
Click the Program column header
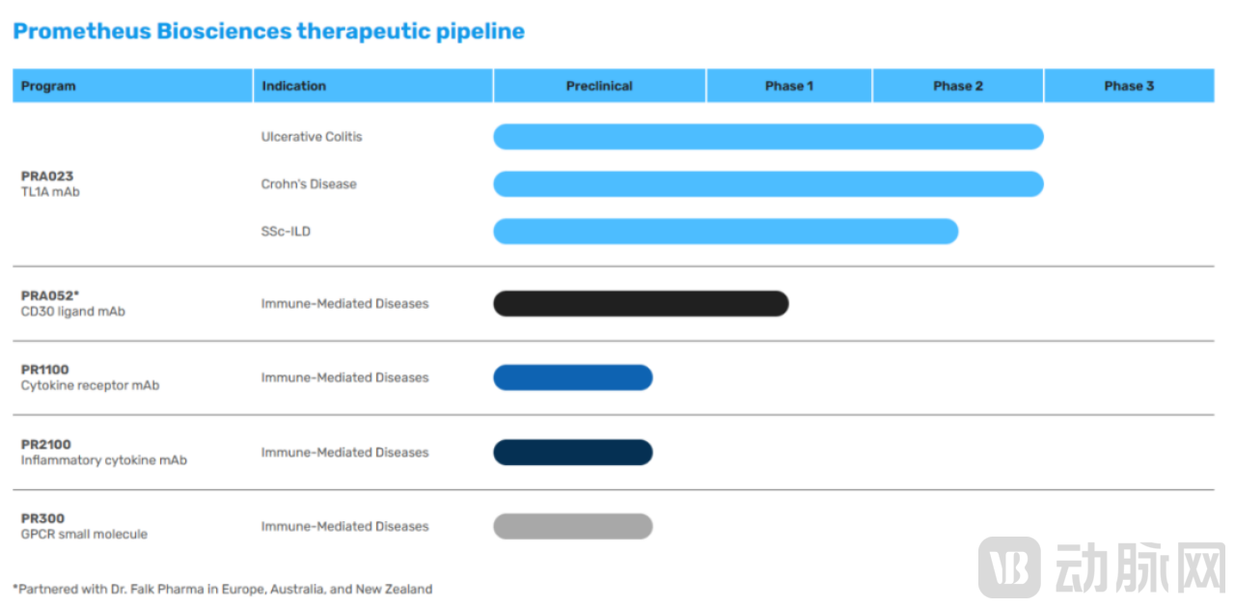coord(48,86)
